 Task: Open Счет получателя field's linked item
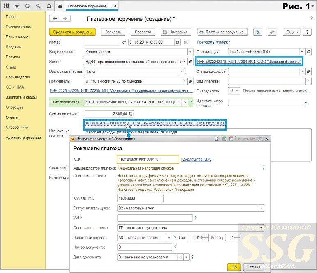point(185,102)
